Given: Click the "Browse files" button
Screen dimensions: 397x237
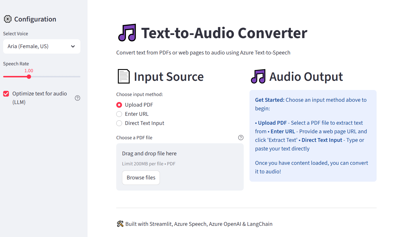Looking at the screenshot, I should 141,177.
